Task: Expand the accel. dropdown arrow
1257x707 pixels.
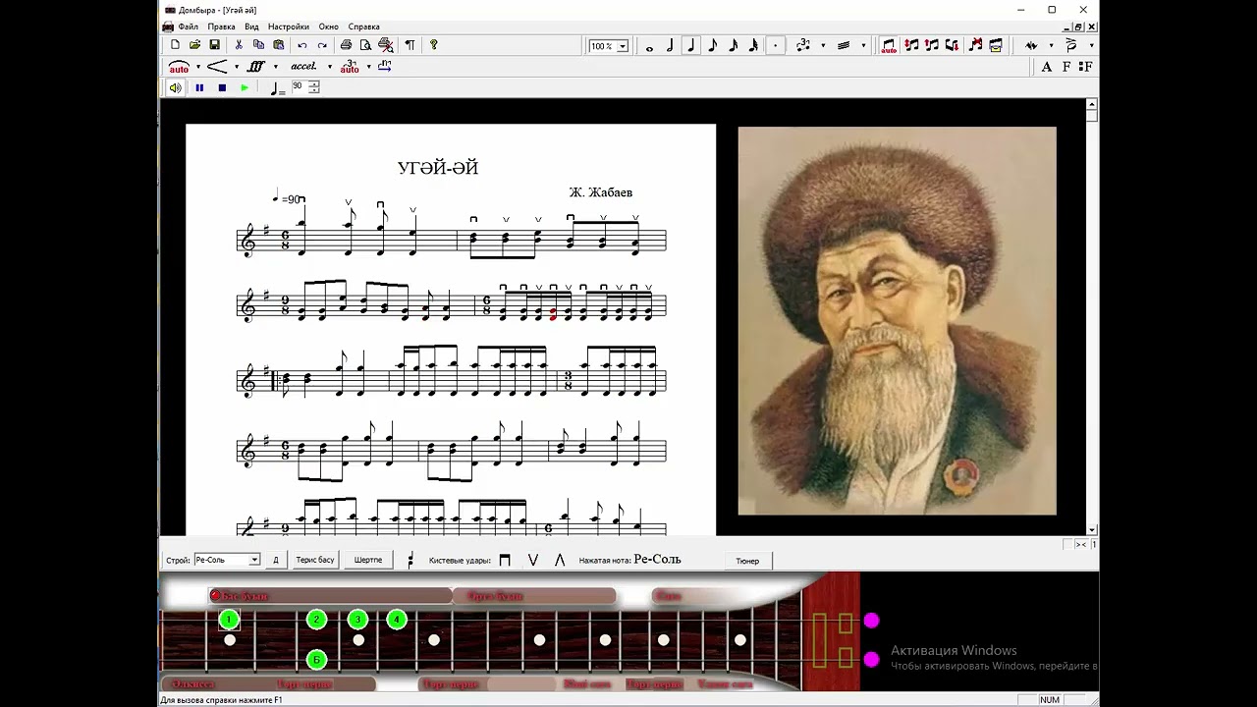Action: (x=330, y=67)
